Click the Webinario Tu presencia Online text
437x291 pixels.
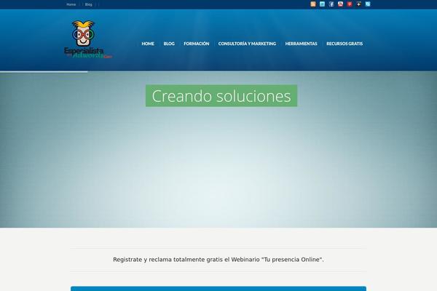pos(219,259)
